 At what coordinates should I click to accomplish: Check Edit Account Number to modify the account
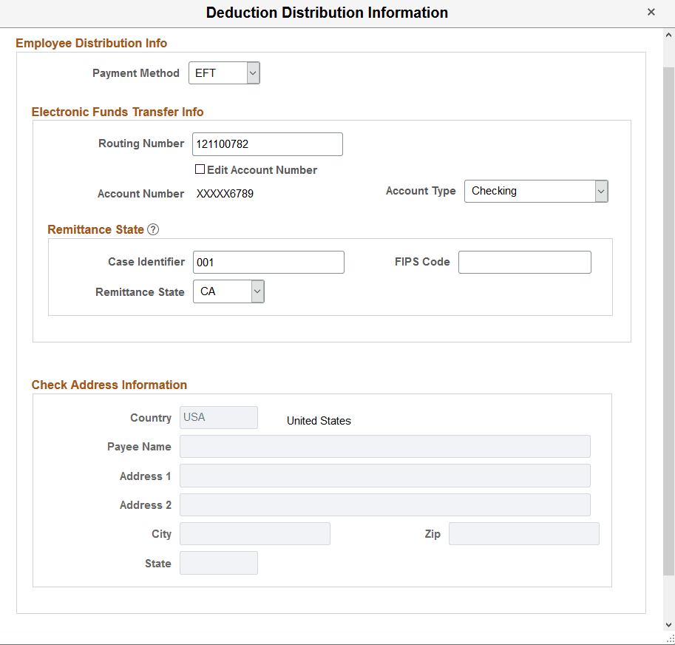tap(200, 169)
